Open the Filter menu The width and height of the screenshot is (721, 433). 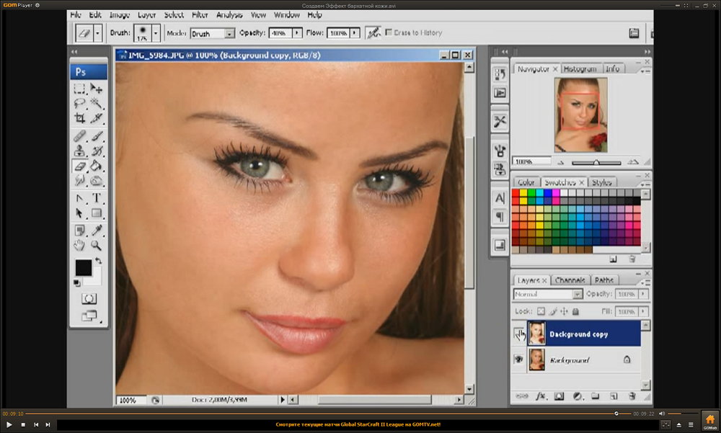pyautogui.click(x=200, y=14)
